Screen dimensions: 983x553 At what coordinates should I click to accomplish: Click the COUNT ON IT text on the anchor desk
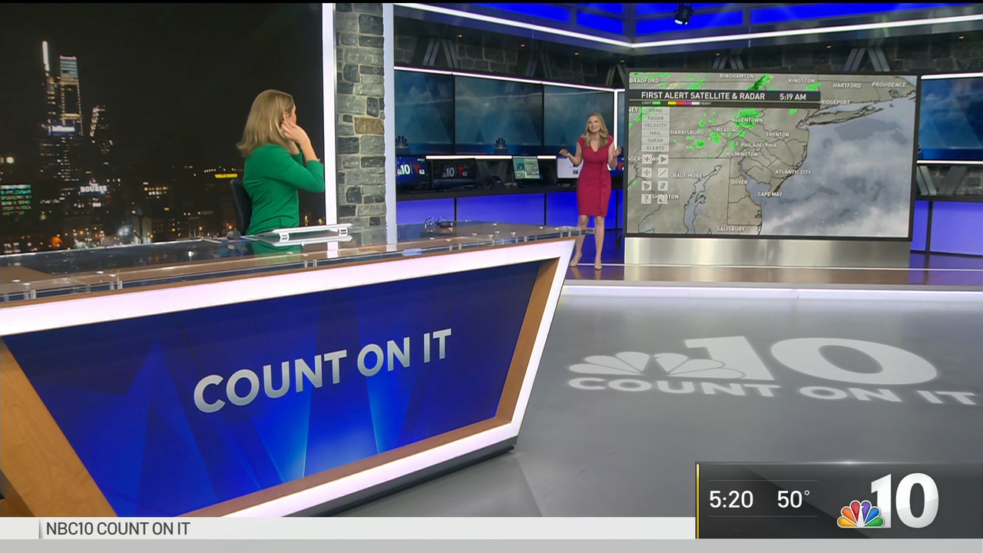click(323, 369)
